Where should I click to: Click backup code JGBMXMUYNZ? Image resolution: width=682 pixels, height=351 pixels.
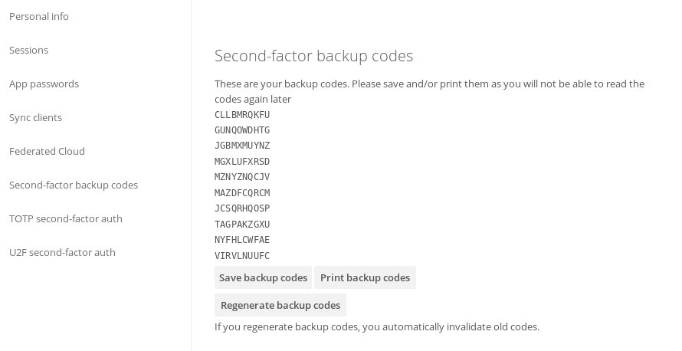(x=242, y=146)
